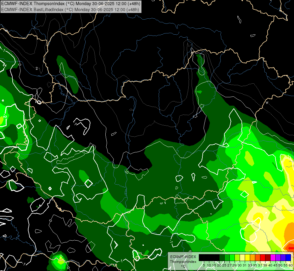Click the legend scale value 15

click(x=214, y=265)
